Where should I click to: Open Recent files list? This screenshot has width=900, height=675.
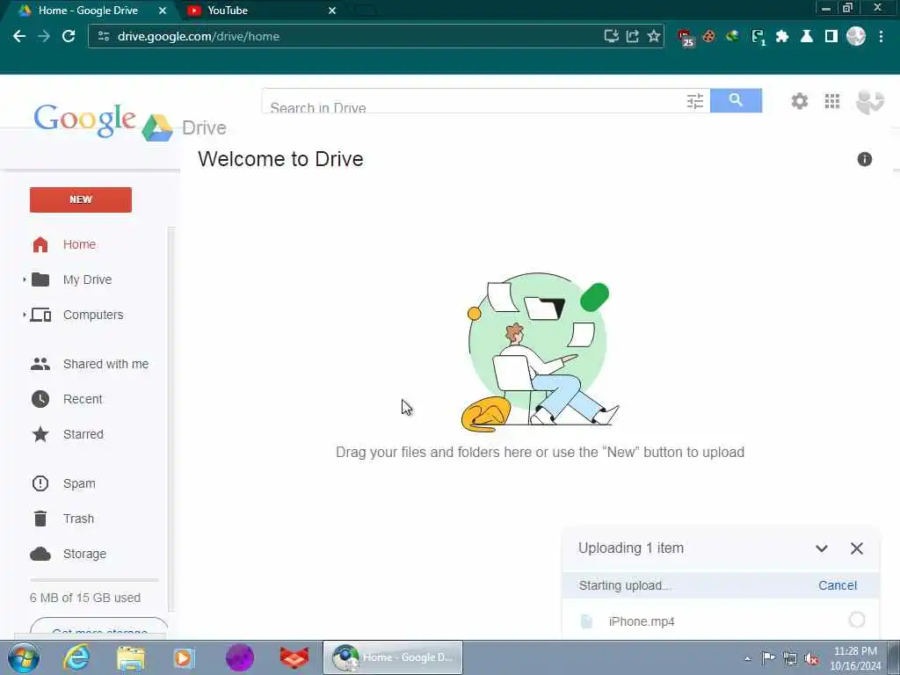tap(83, 399)
